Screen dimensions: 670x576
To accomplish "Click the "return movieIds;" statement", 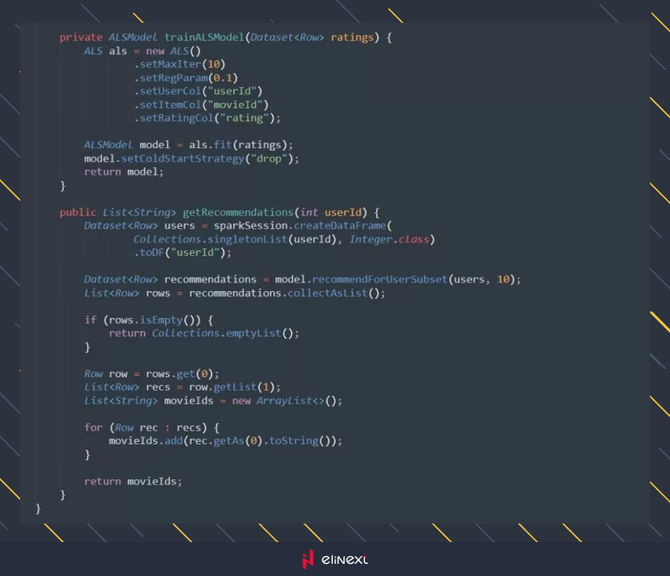I will (133, 481).
